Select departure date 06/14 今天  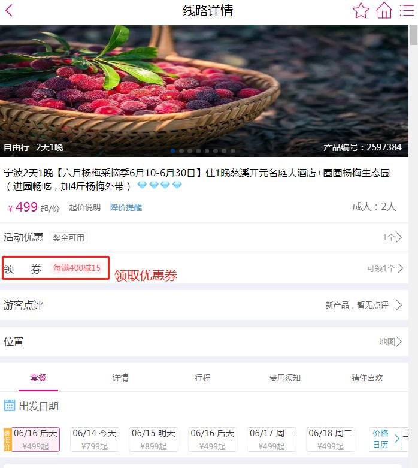click(95, 439)
